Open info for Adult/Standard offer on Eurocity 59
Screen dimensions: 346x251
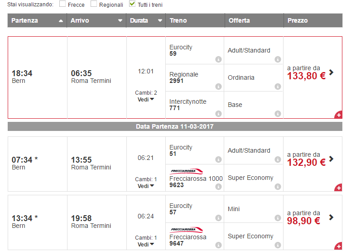[278, 59]
